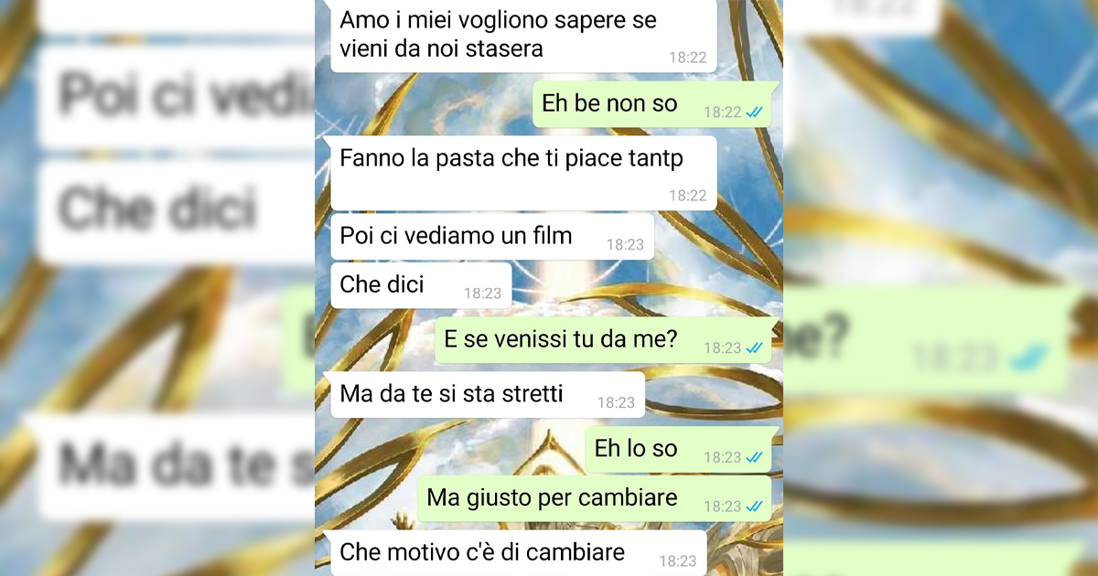Select the 'Eh be non so' bubble

click(653, 104)
